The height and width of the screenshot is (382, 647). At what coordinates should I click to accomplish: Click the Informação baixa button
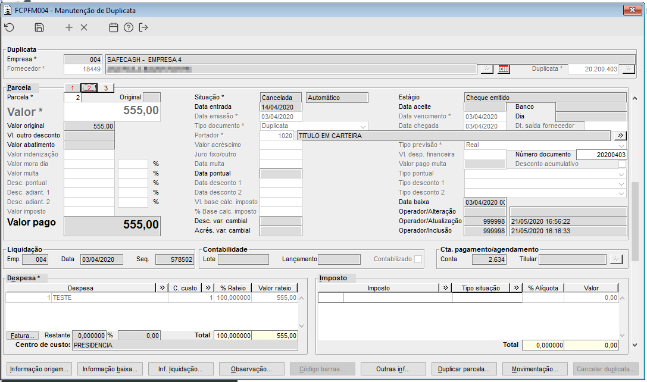[x=110, y=369]
